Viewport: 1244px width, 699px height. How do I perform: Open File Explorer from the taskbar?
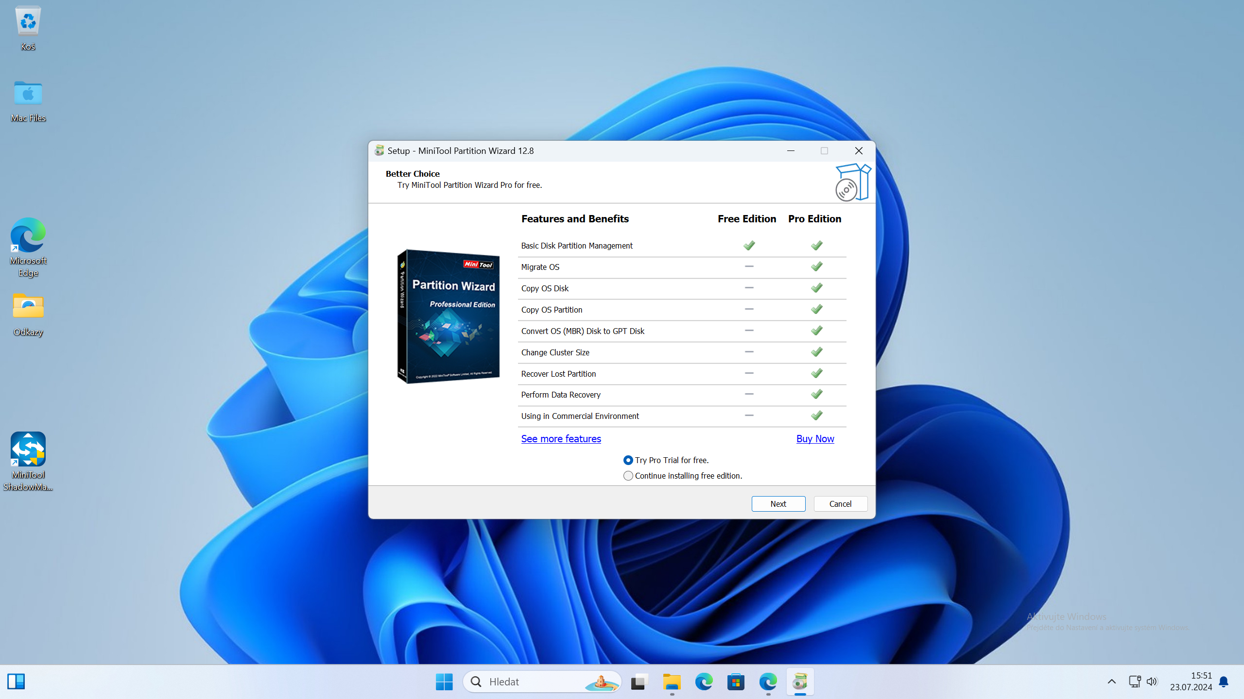coord(672,682)
